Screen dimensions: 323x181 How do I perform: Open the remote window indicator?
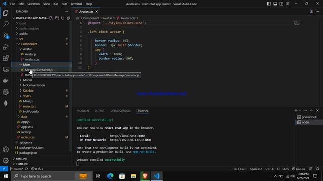[4, 169]
